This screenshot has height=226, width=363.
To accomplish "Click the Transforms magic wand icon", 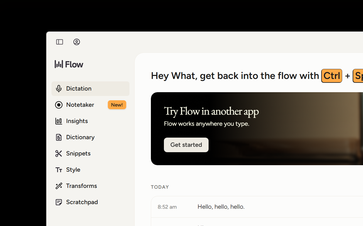I will point(59,186).
